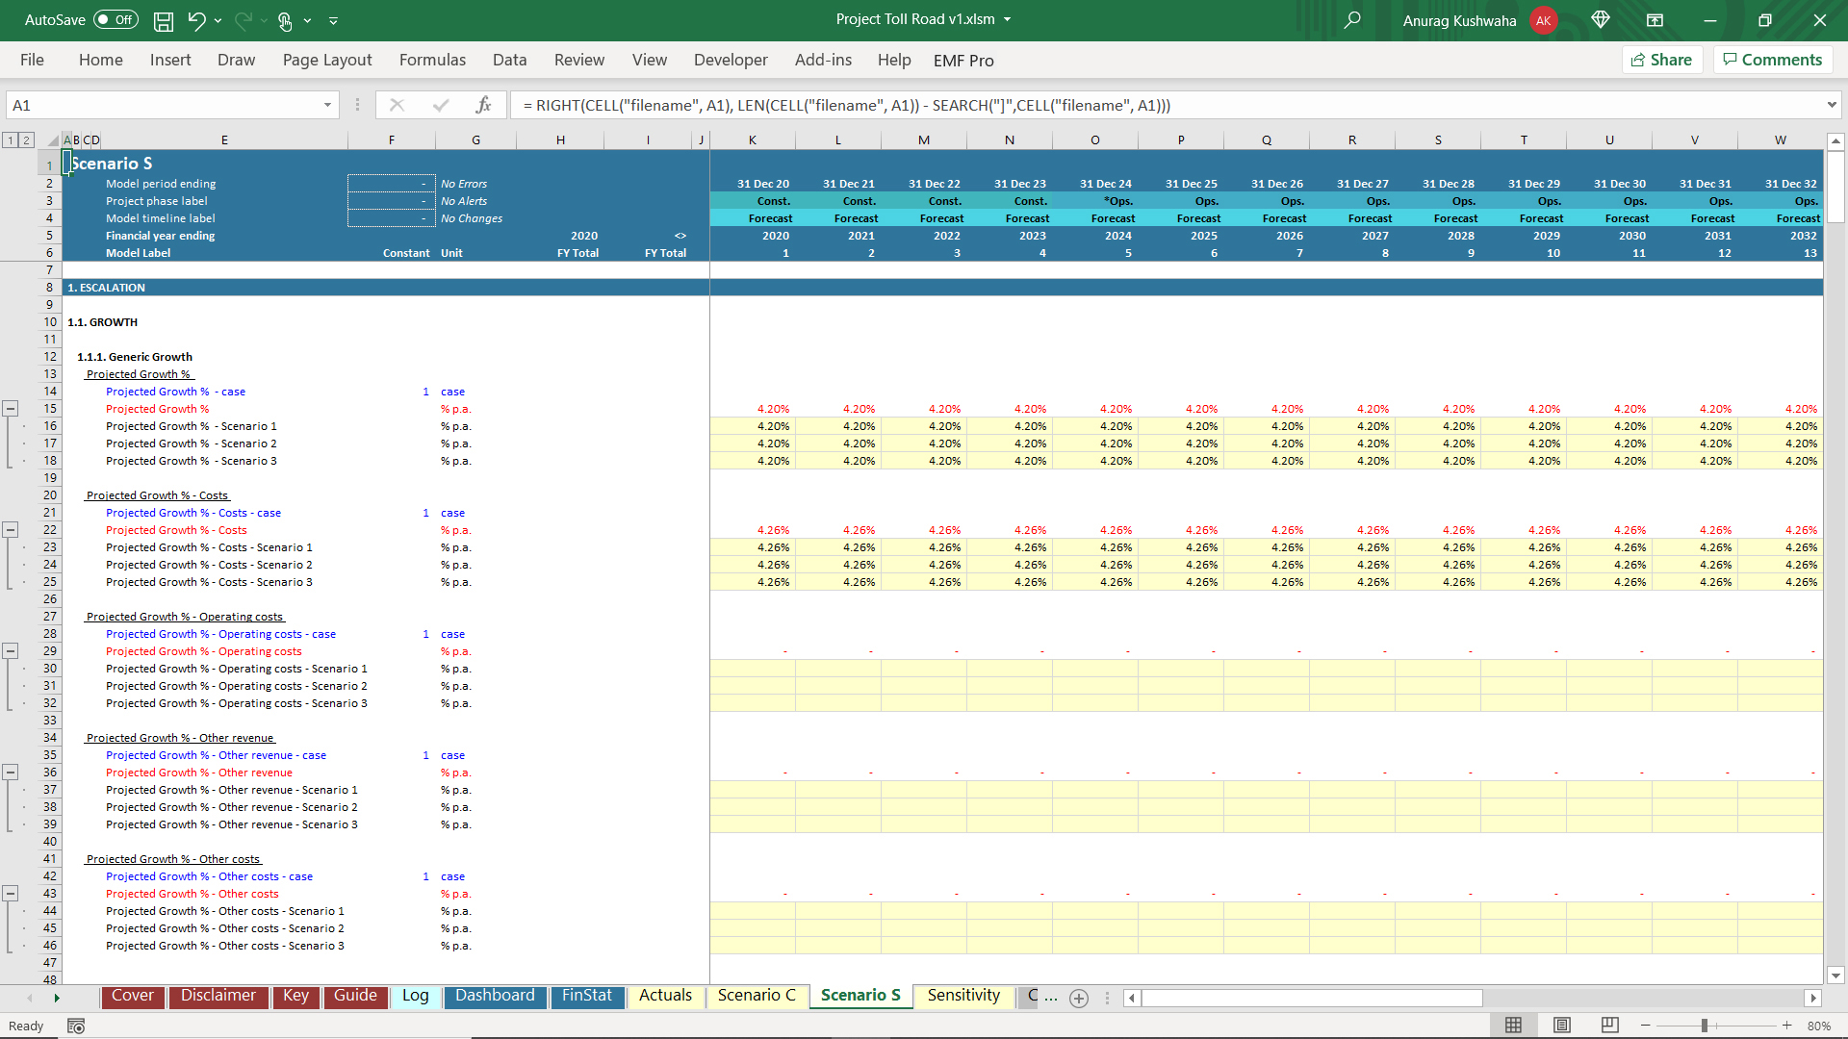
Task: Open the Comments button
Action: 1773,60
